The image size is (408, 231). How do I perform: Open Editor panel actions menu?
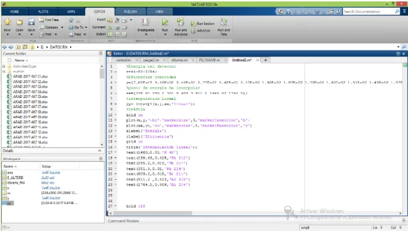pos(398,54)
